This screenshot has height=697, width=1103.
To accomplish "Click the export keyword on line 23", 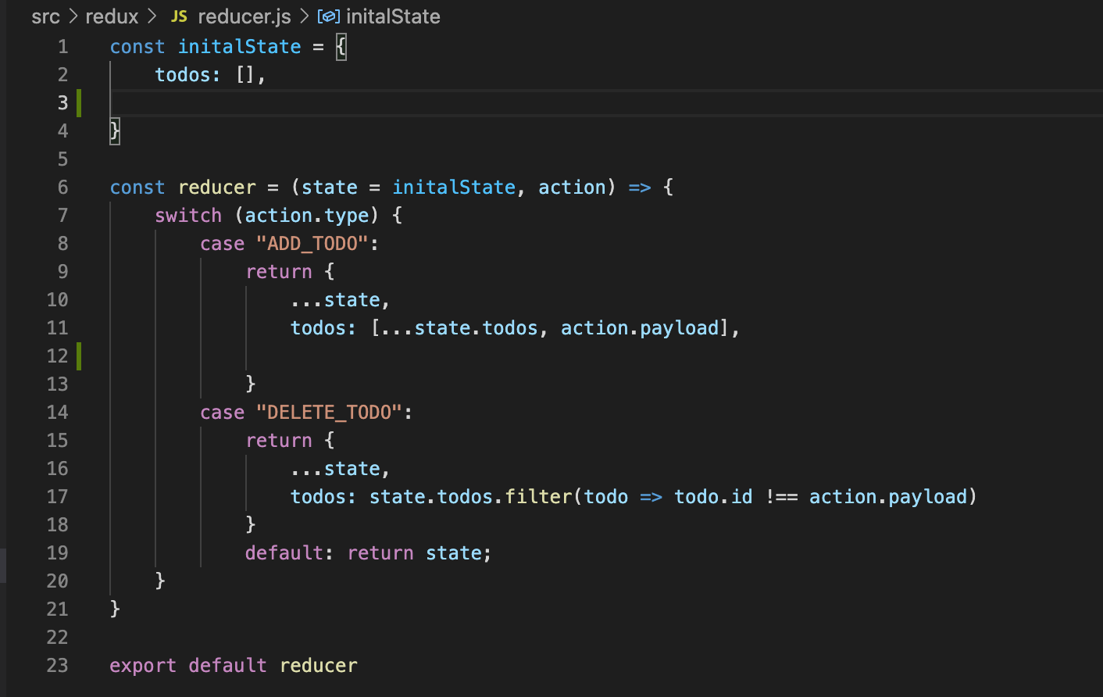I will click(x=143, y=666).
